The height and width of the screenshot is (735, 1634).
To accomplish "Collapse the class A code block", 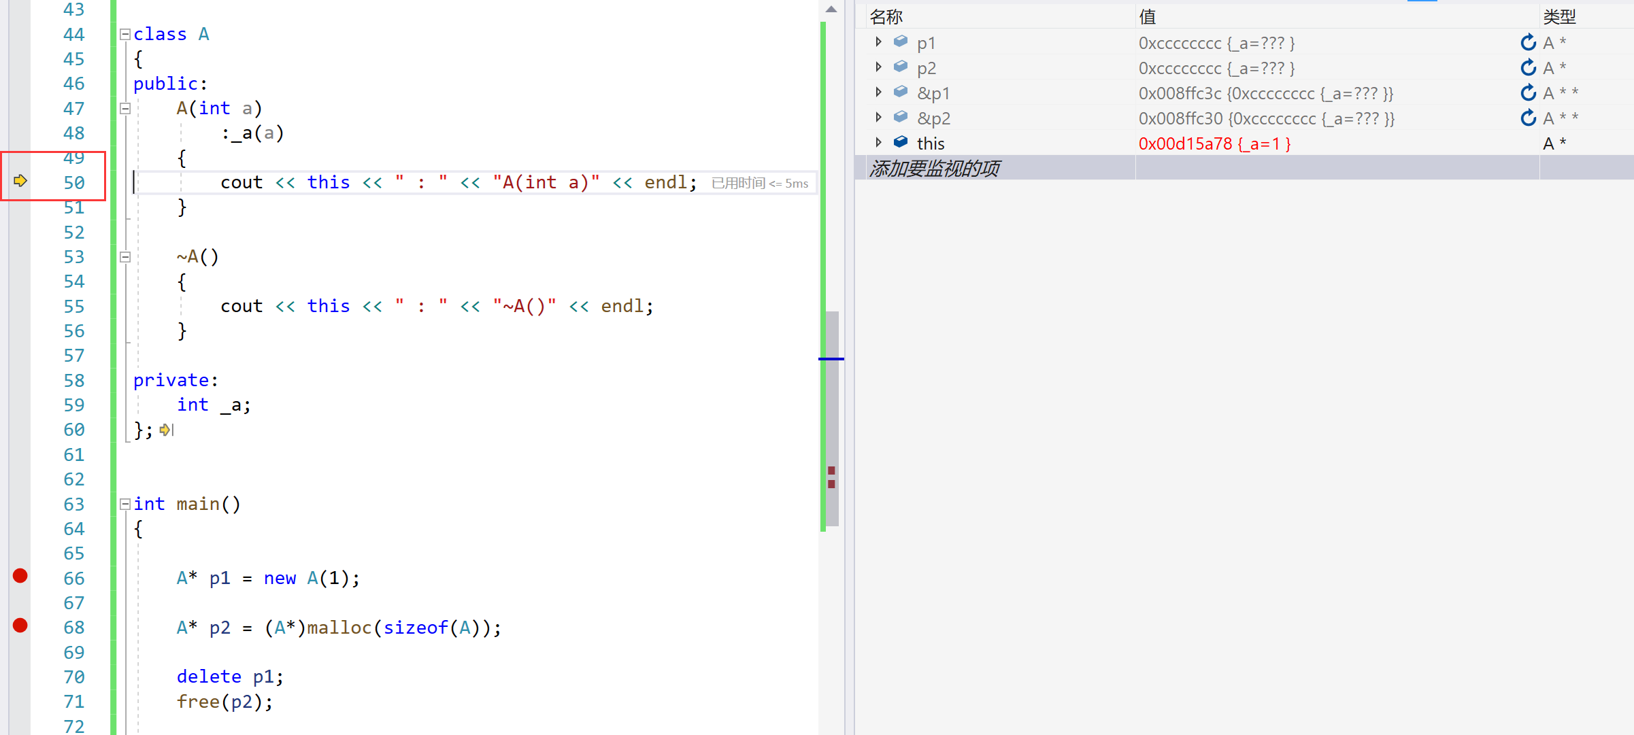I will (125, 34).
